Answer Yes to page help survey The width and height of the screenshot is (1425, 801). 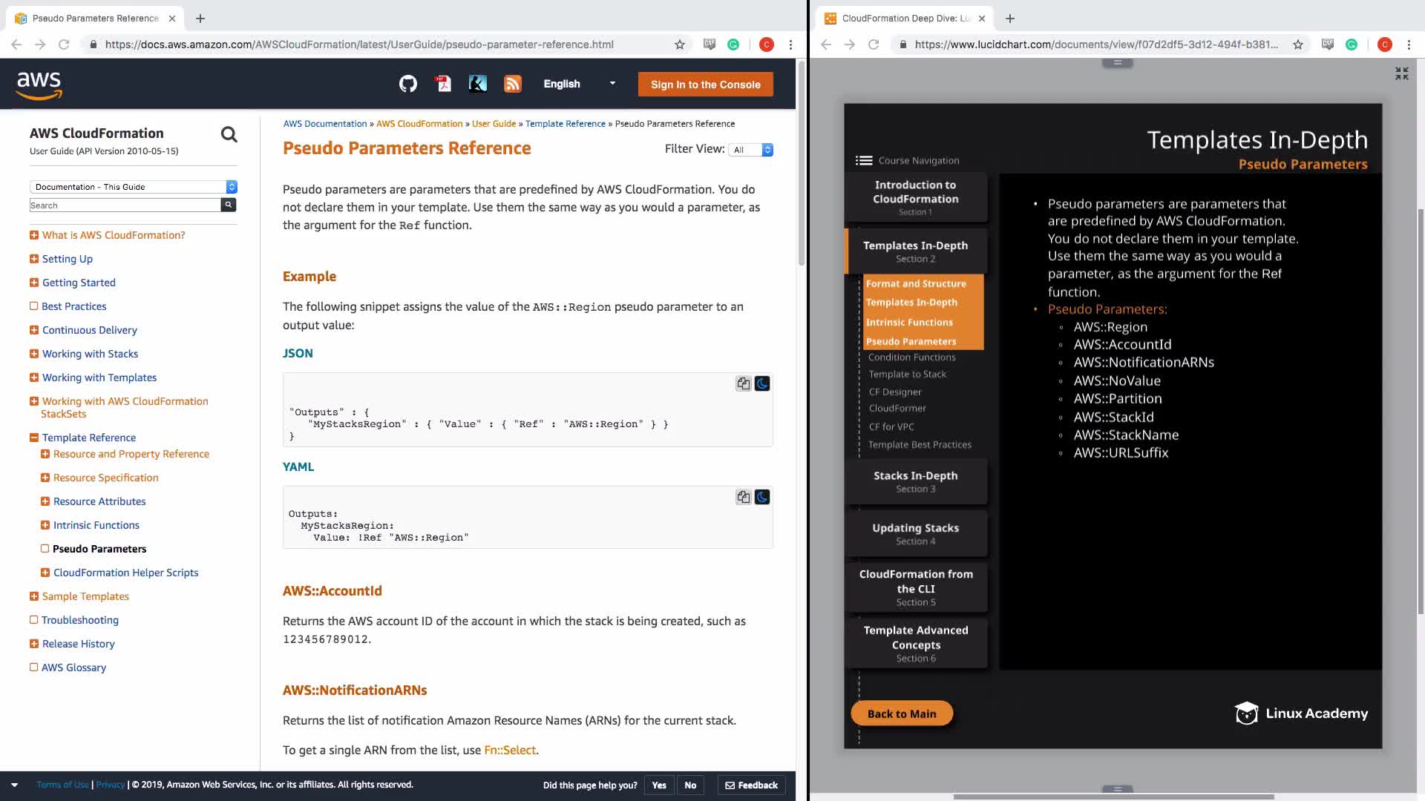coord(658,785)
